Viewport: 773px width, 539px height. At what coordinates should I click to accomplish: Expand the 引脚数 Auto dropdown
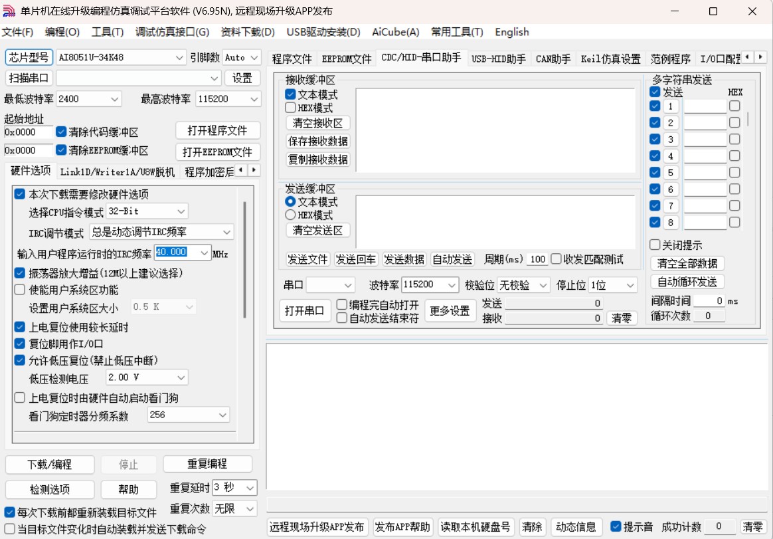click(x=254, y=58)
